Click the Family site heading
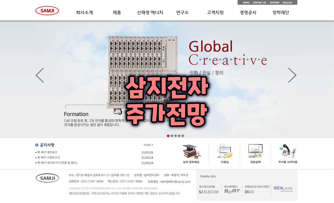Image resolution: width=334 pixels, height=203 pixels. click(x=208, y=176)
